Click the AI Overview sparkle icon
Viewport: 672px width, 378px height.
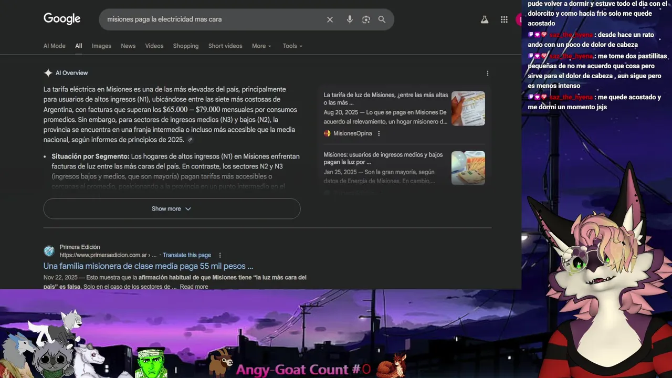[x=48, y=73]
